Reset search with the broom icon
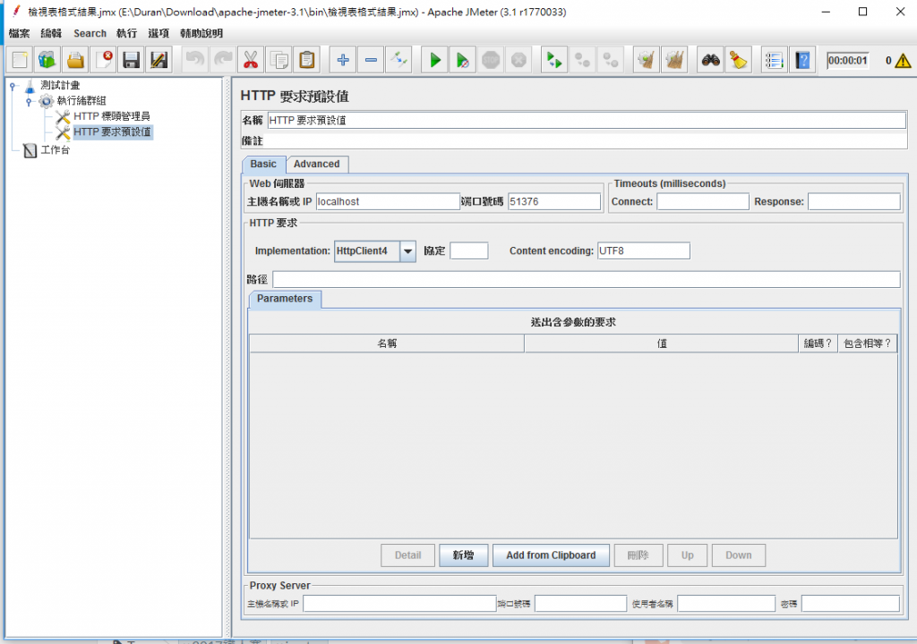This screenshot has width=917, height=644. [738, 60]
